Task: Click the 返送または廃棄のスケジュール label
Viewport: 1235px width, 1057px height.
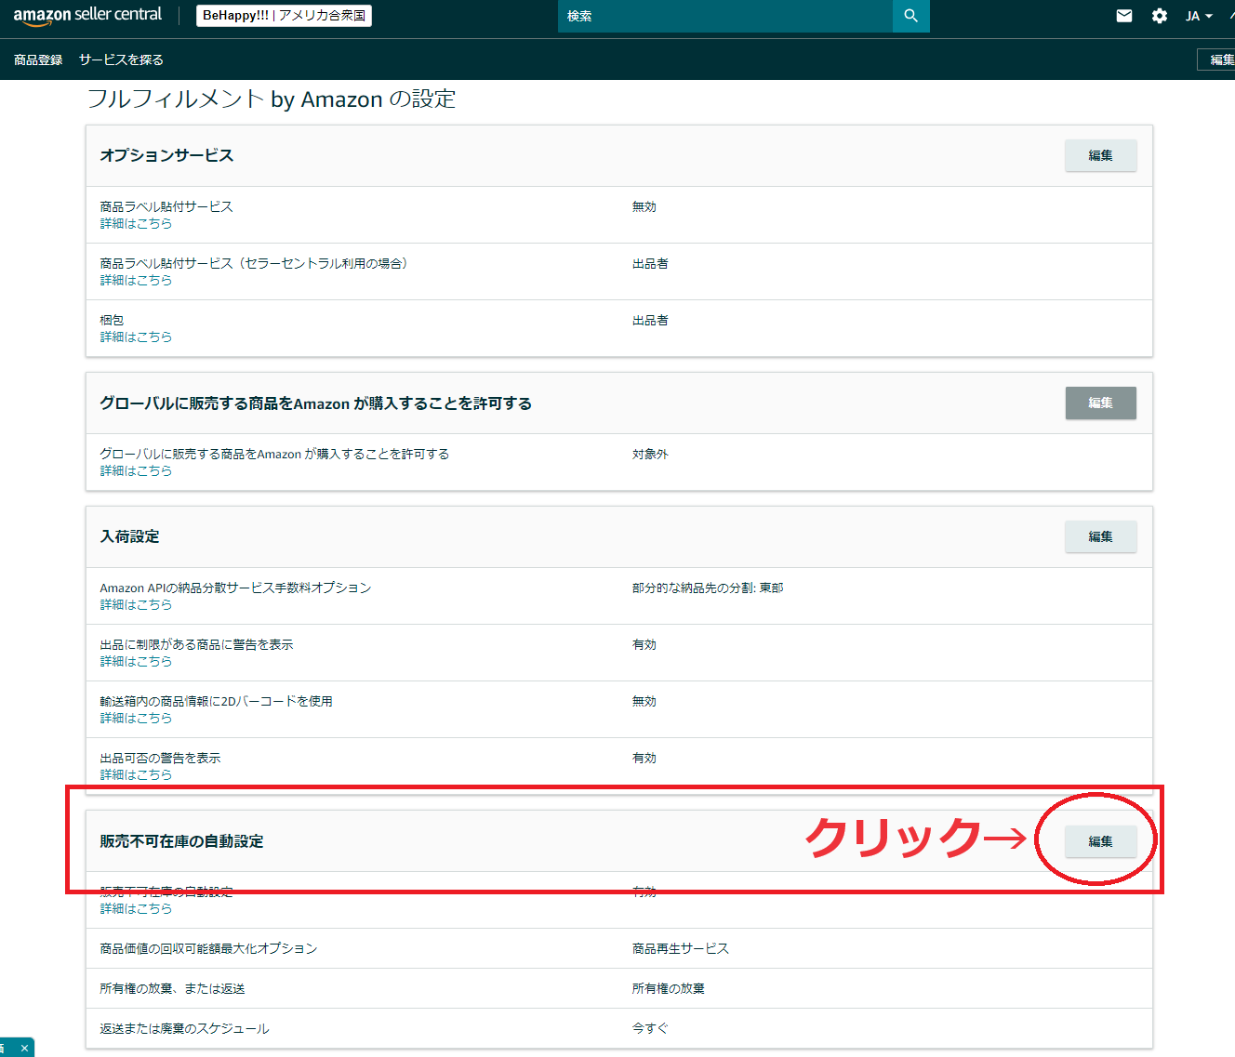Action: (x=184, y=1028)
